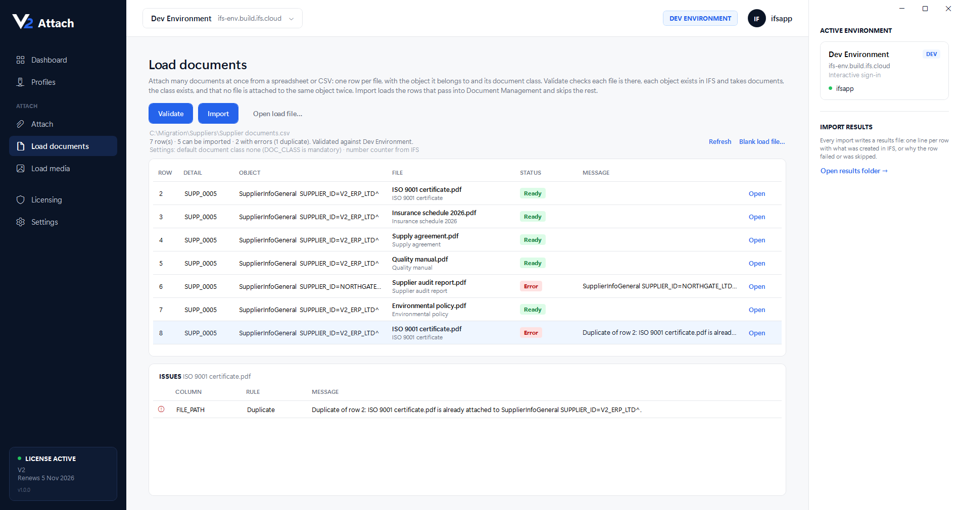Click the Profiles icon in sidebar
The width and height of the screenshot is (960, 510).
20,82
